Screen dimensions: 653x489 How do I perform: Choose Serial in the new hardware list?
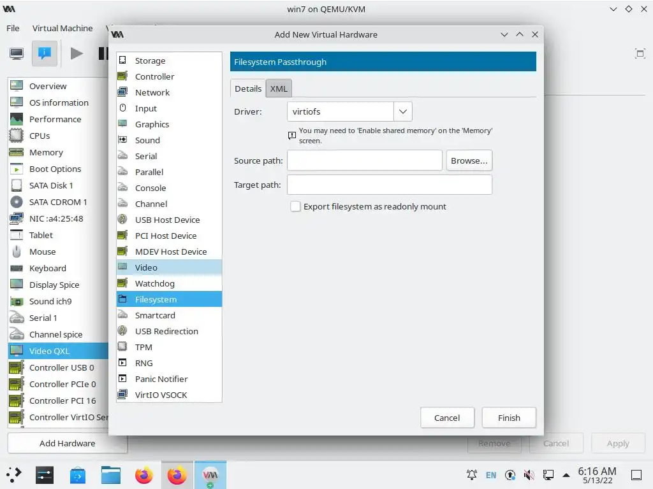point(169,156)
